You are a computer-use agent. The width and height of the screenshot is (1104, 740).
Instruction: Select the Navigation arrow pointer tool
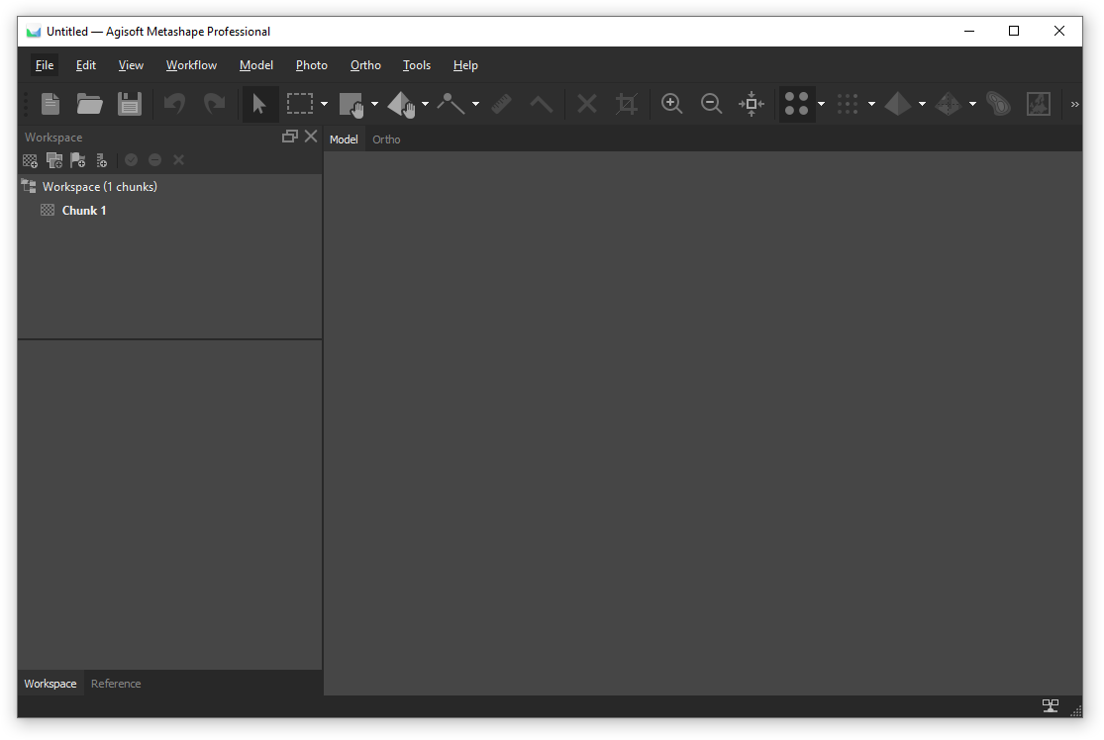[x=259, y=104]
